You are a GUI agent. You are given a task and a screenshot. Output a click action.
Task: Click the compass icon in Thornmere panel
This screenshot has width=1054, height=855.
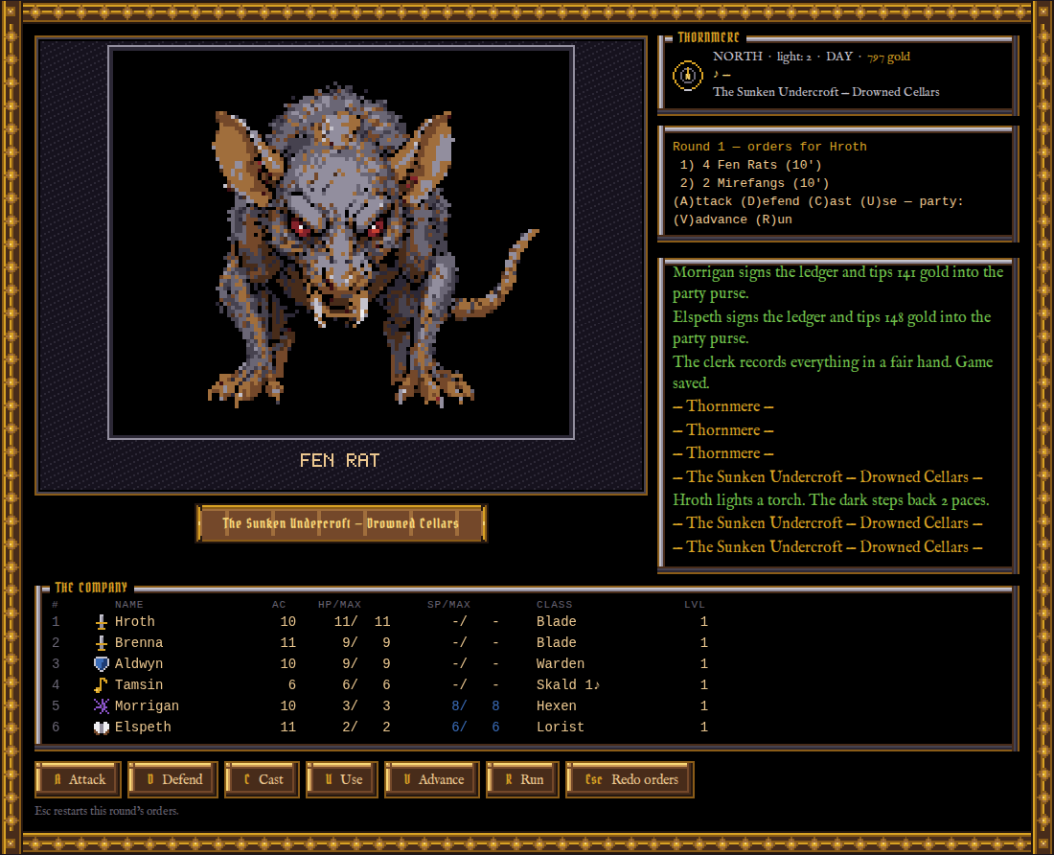pos(688,75)
